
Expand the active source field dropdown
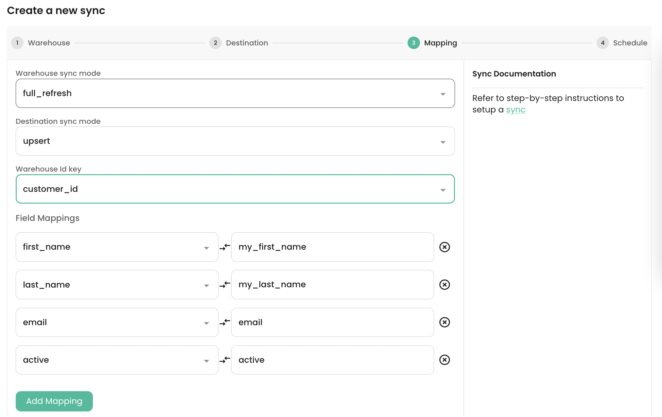pyautogui.click(x=206, y=360)
